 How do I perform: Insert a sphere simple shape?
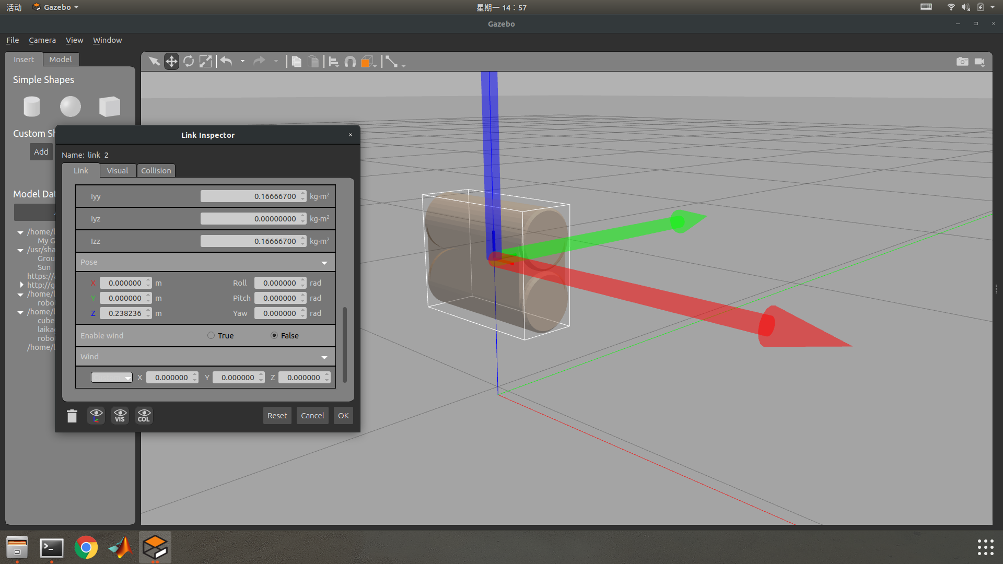tap(71, 107)
